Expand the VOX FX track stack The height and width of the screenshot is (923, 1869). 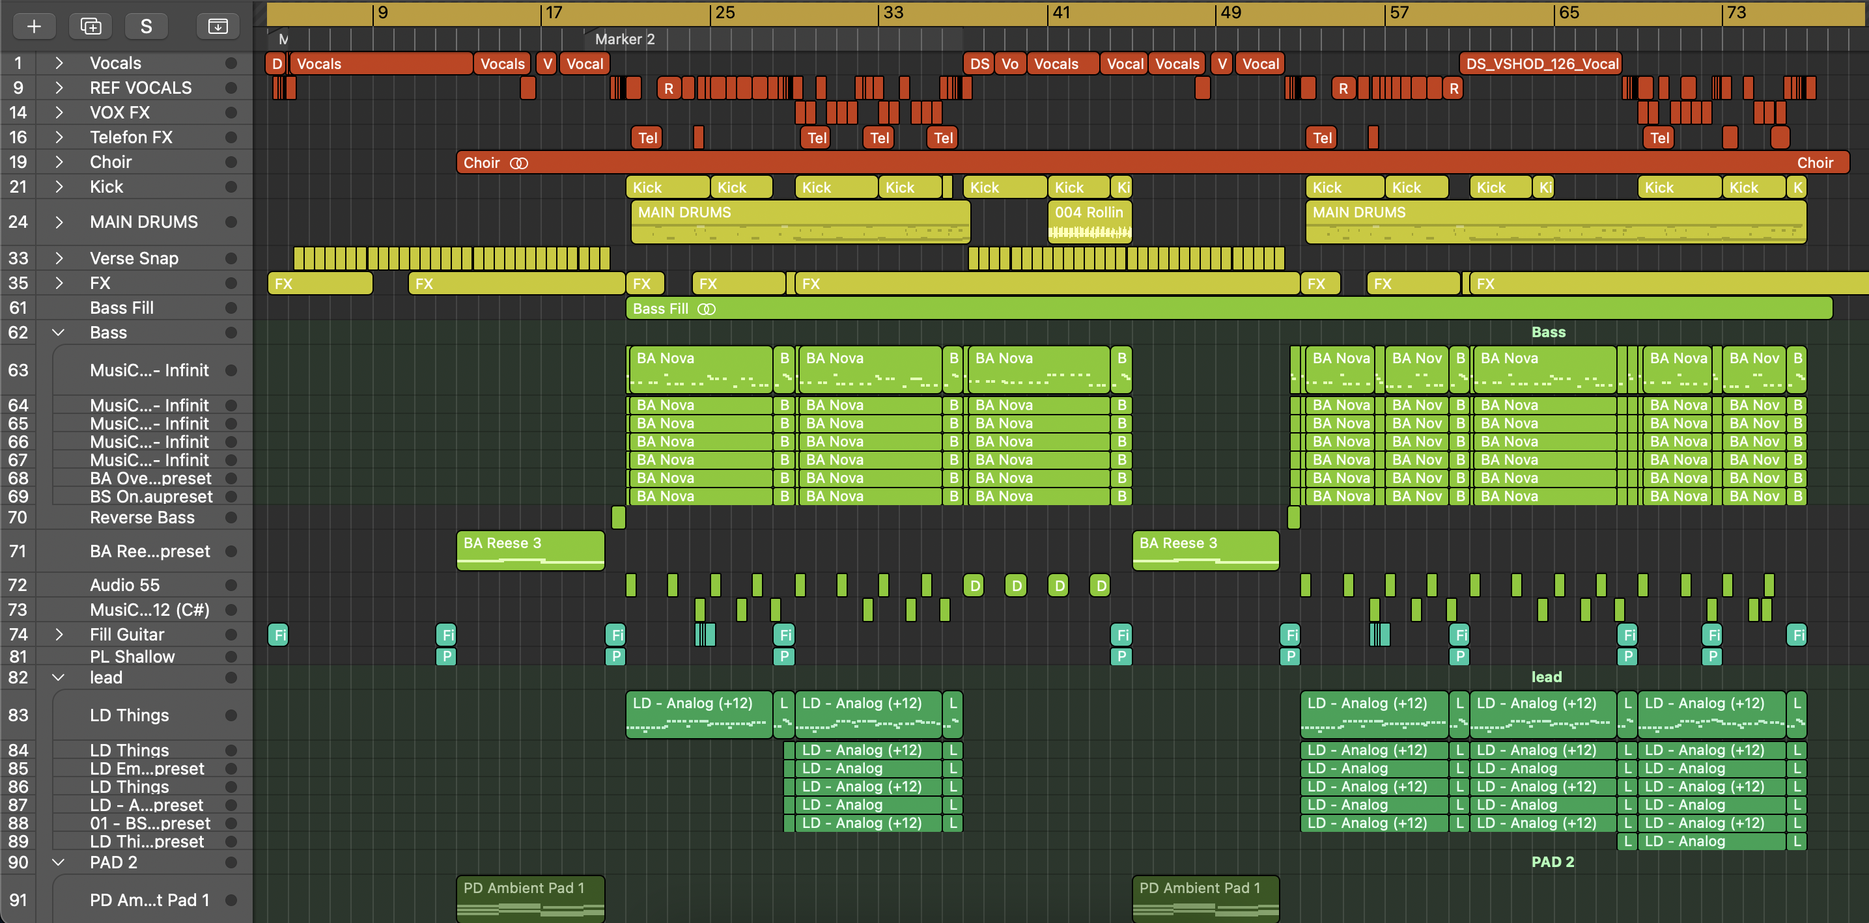tap(59, 113)
